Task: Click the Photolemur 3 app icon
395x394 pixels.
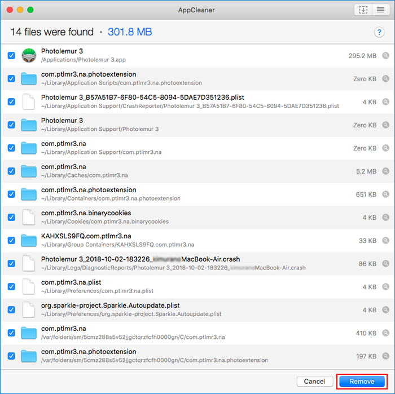Action: (29, 55)
